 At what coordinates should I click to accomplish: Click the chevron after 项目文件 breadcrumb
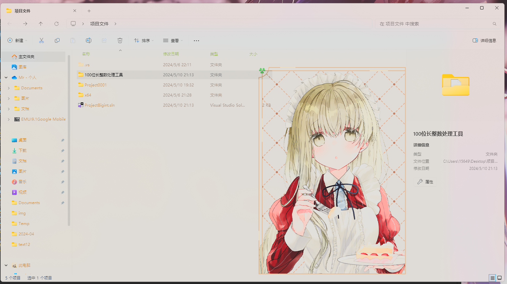(115, 24)
